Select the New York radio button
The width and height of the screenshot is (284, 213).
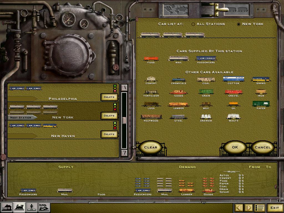[x=239, y=24]
